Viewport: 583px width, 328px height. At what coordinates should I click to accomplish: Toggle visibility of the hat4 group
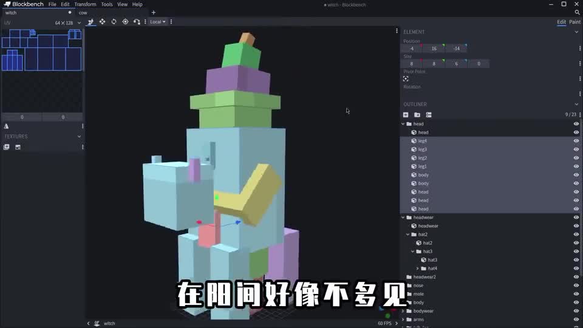pos(576,268)
